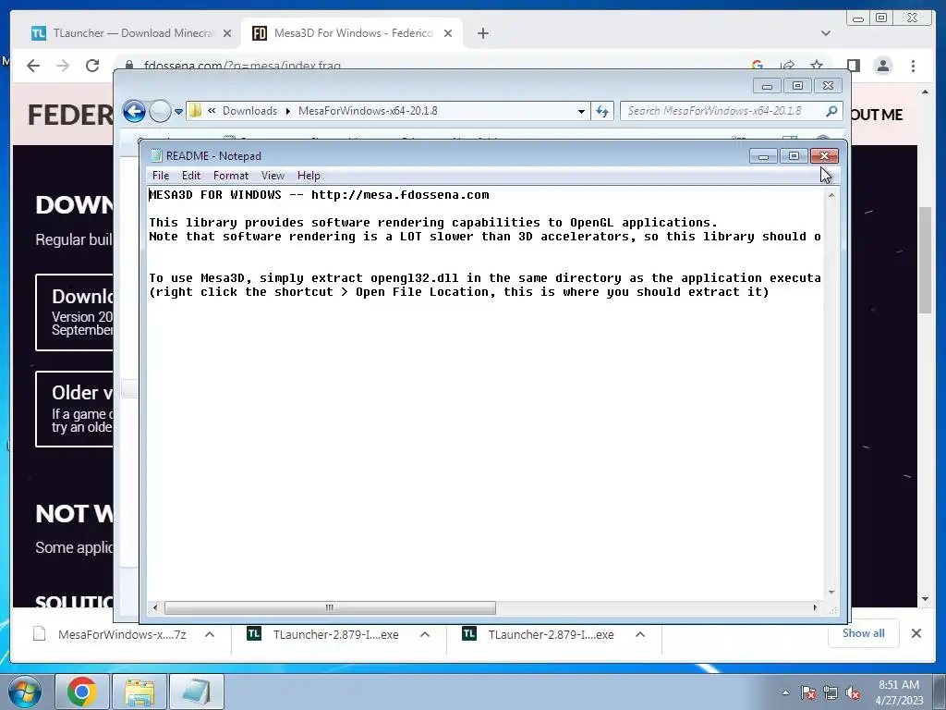The image size is (946, 710).
Task: Click Chrome's forward arrow
Action: pyautogui.click(x=63, y=66)
